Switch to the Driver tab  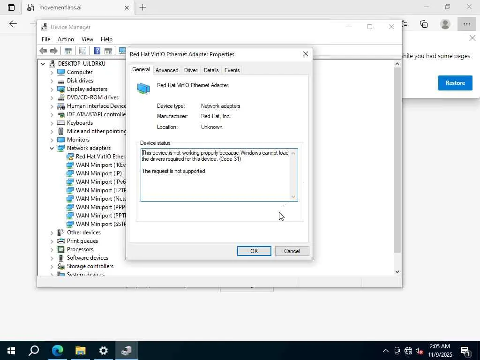point(191,70)
